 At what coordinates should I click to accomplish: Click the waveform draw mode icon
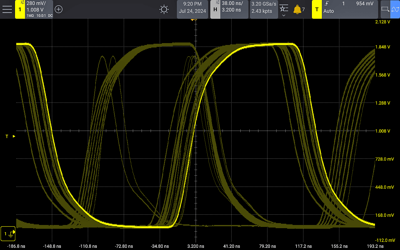tap(395, 9)
